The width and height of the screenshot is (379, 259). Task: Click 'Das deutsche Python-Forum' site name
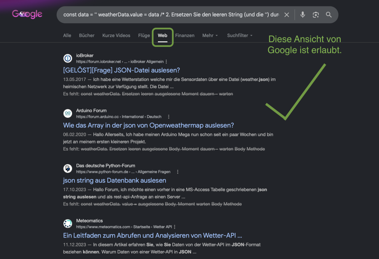[106, 166]
